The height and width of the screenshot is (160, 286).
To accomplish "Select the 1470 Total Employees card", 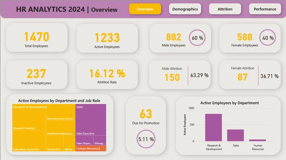I will pyautogui.click(x=37, y=37).
